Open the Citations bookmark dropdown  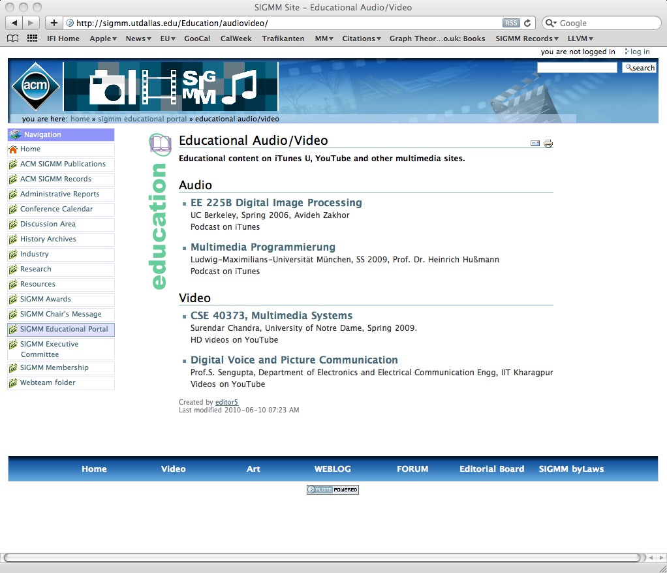(361, 39)
